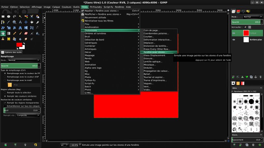
Task: Select the Rectangle Select tool
Action: 3,16
